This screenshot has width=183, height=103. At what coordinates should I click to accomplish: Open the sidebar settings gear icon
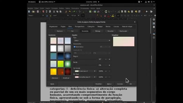coord(154,19)
